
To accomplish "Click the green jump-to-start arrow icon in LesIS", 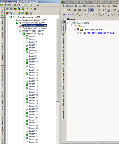I will [31, 5].
